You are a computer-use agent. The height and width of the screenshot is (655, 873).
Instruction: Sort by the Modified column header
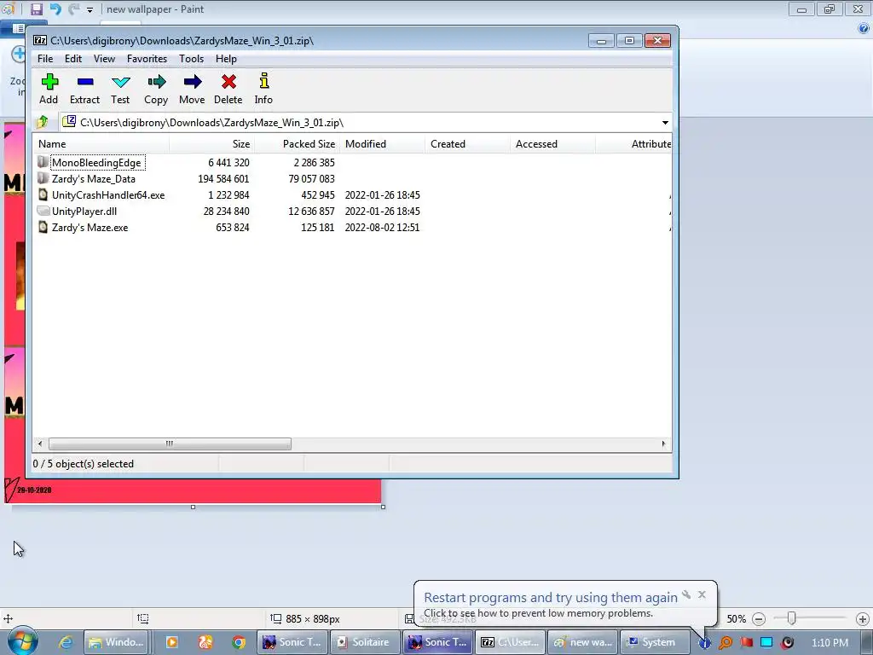[383, 143]
